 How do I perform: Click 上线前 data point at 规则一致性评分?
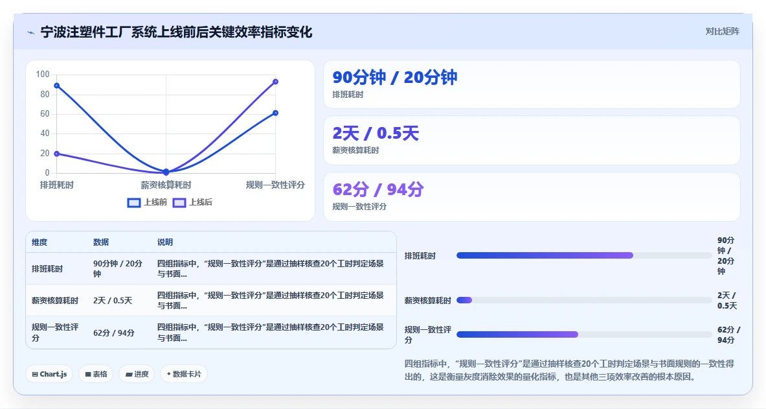point(276,113)
